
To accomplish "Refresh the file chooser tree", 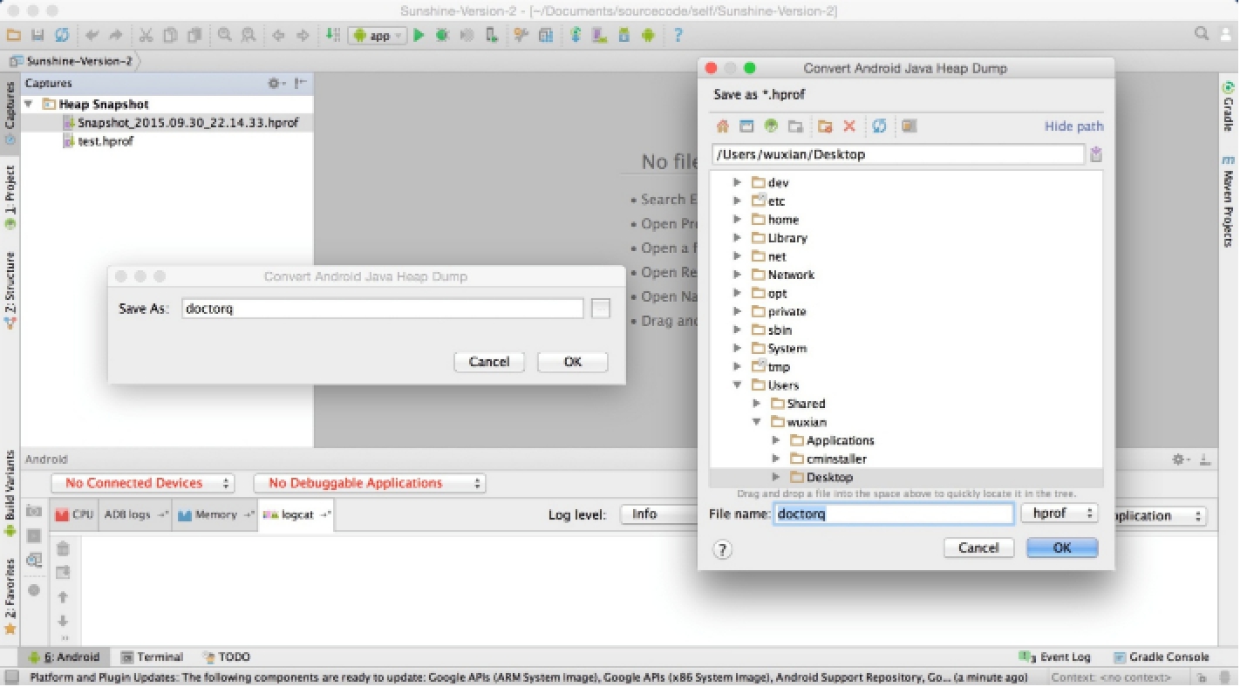I will pyautogui.click(x=879, y=126).
